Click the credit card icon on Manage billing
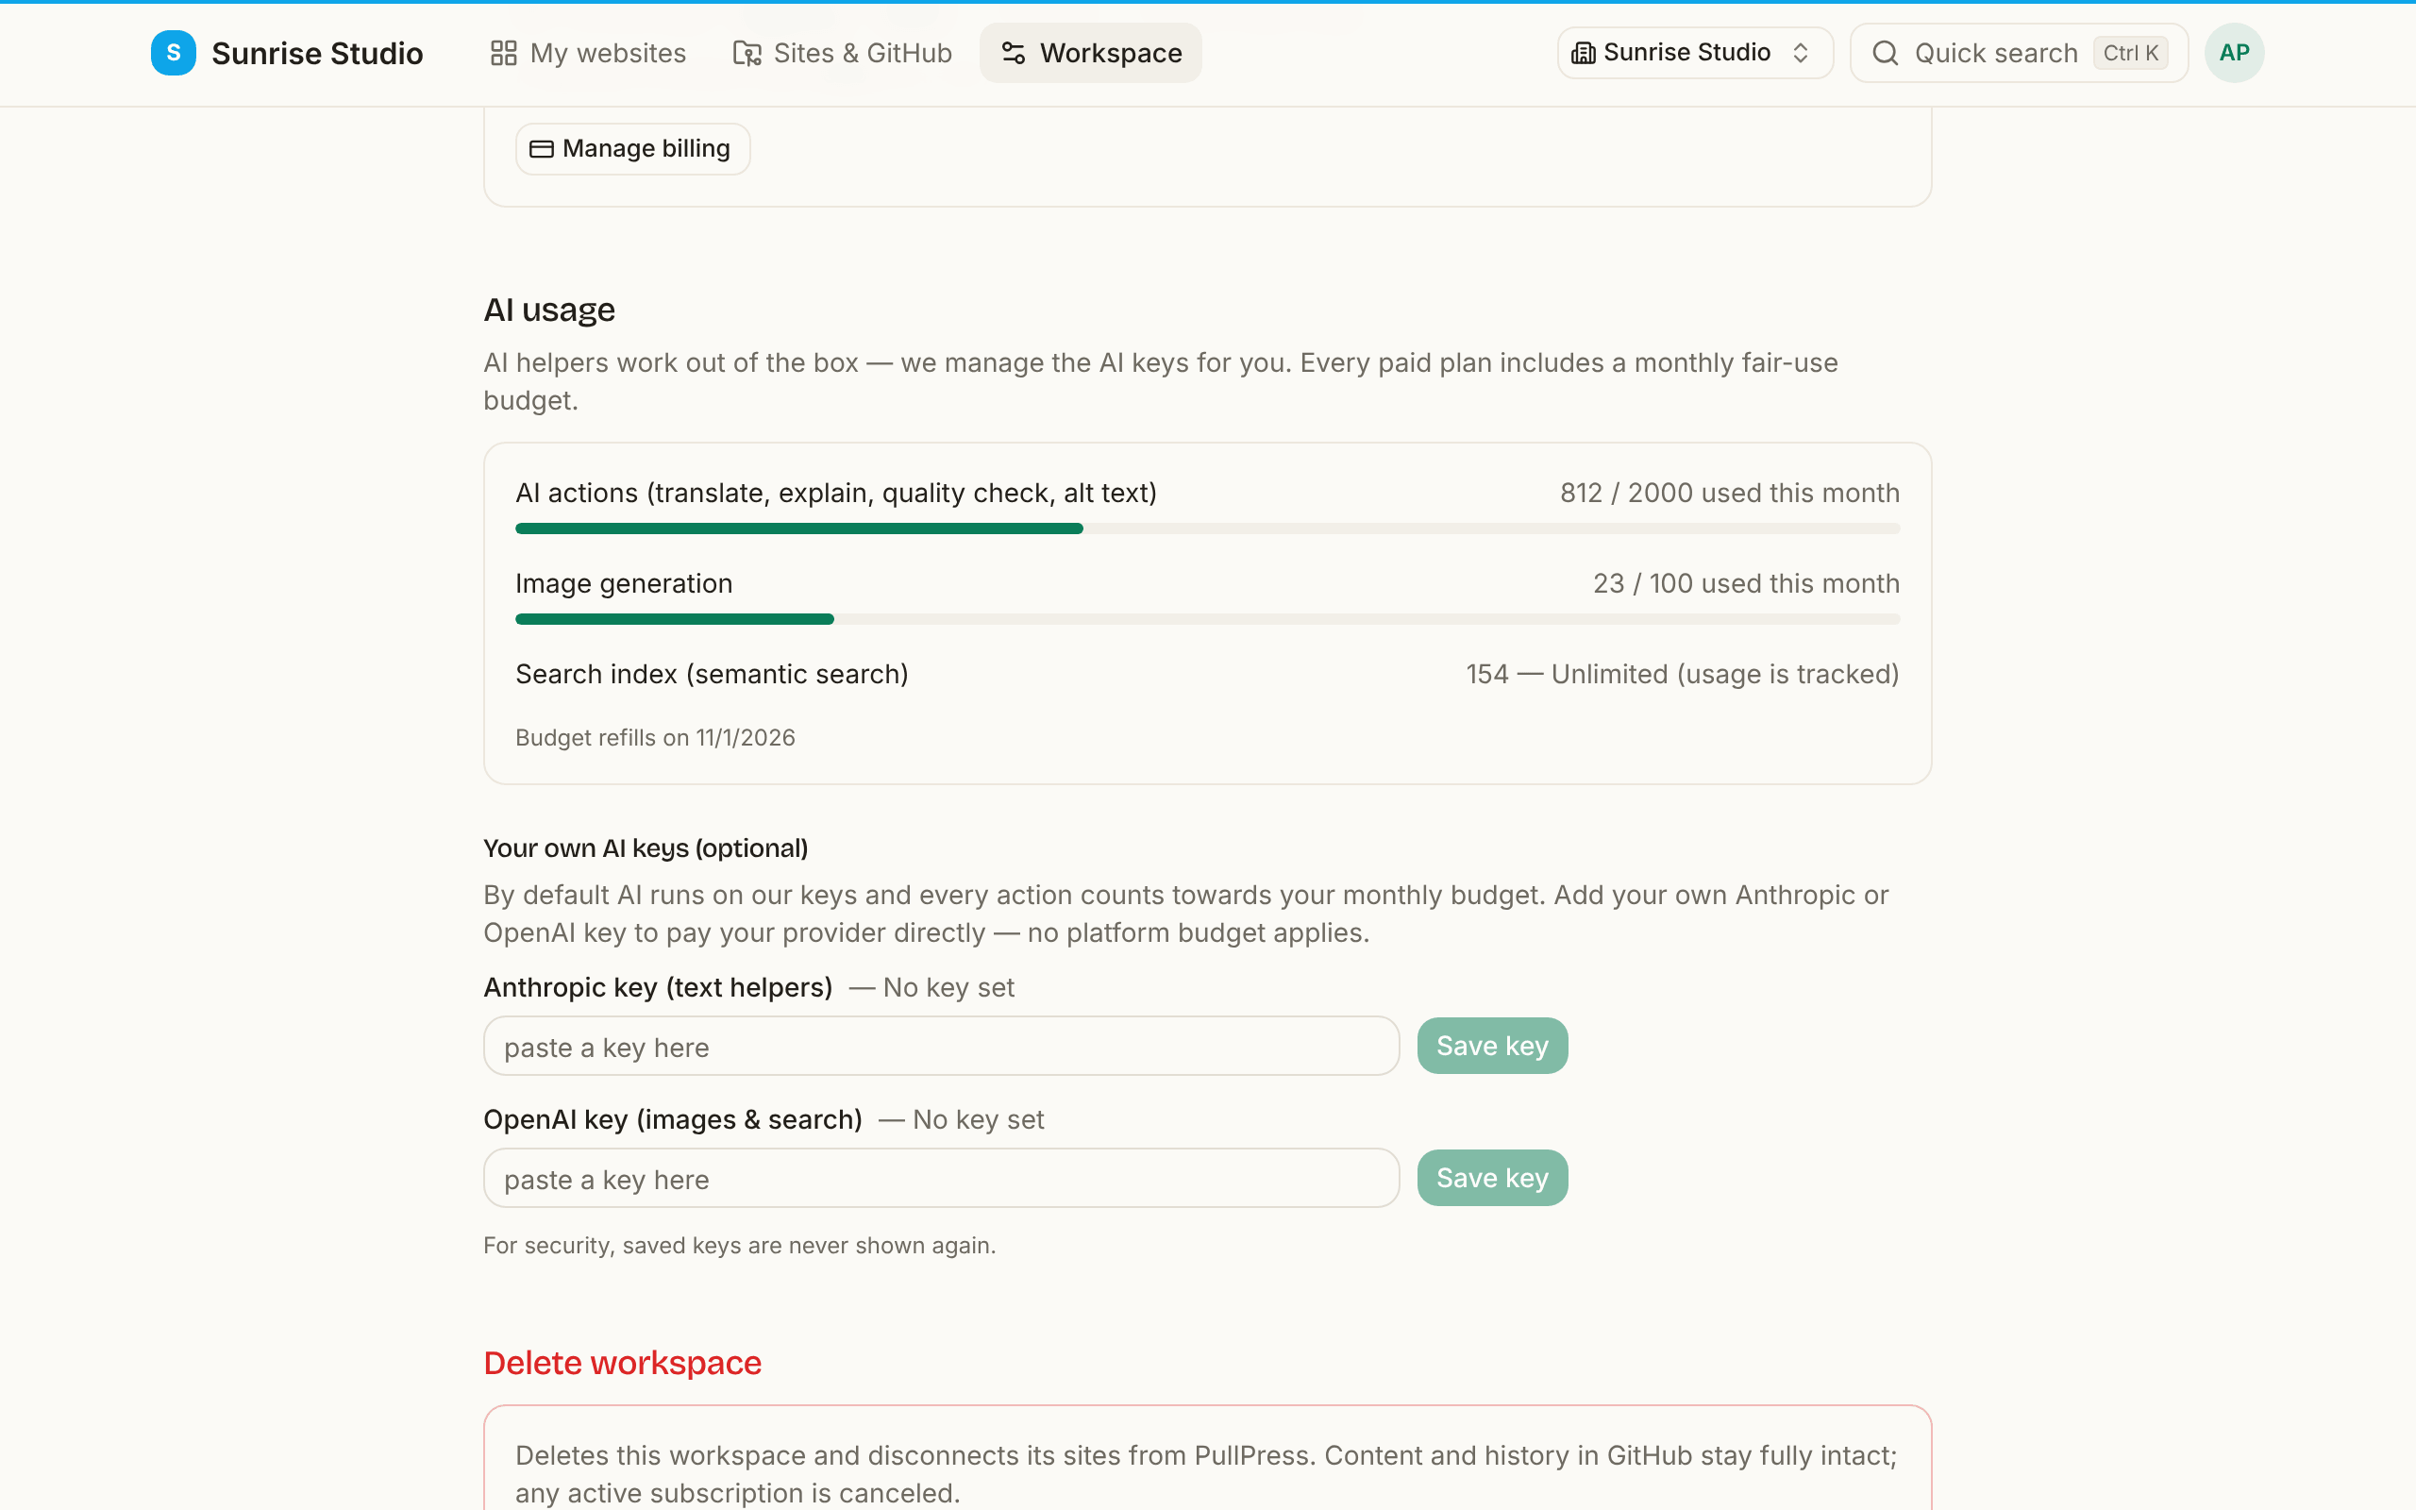This screenshot has height=1510, width=2416. (x=541, y=149)
